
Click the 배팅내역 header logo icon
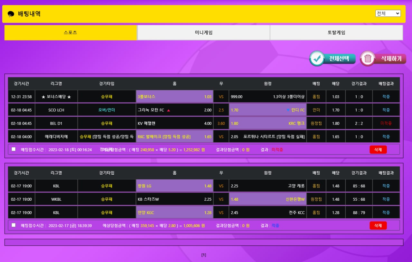click(x=11, y=14)
